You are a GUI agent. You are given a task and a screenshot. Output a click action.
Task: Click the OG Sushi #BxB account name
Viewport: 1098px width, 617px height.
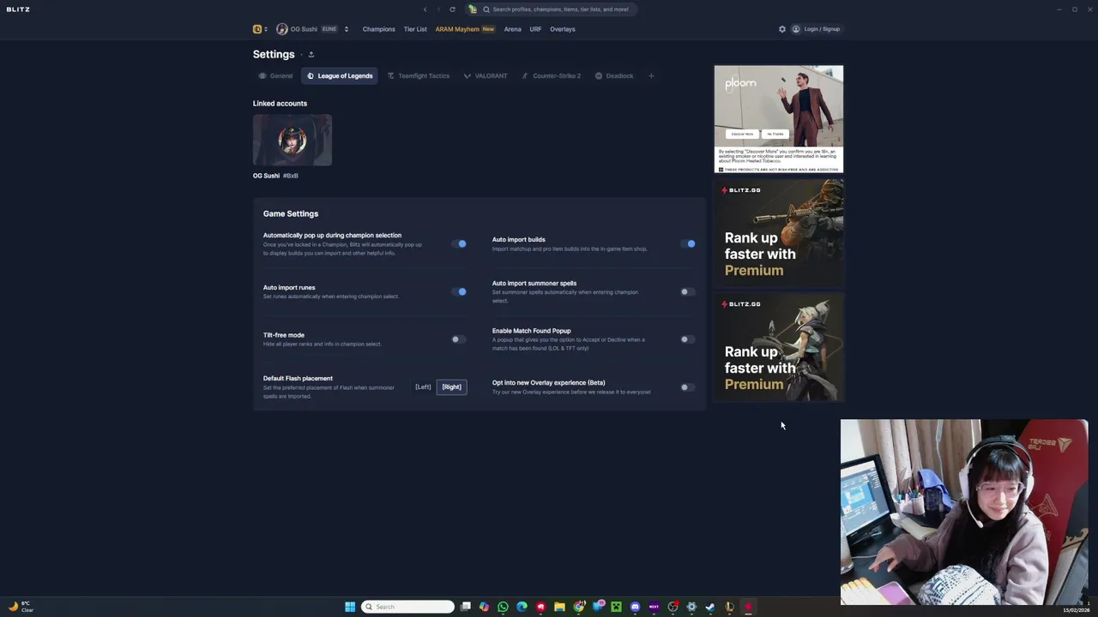click(x=275, y=176)
